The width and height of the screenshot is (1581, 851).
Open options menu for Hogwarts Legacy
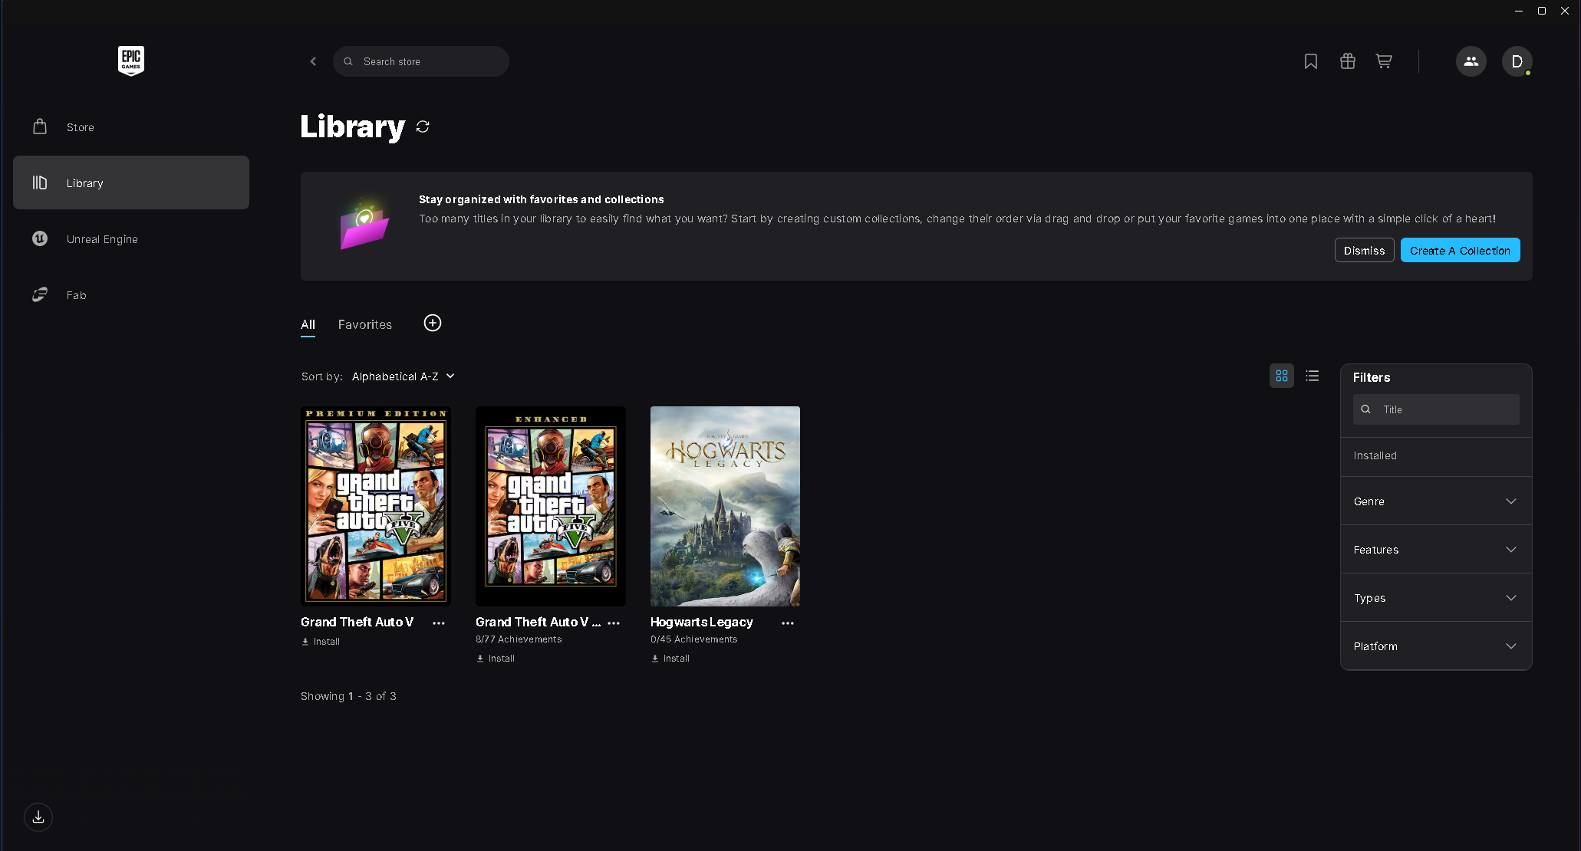click(x=788, y=623)
